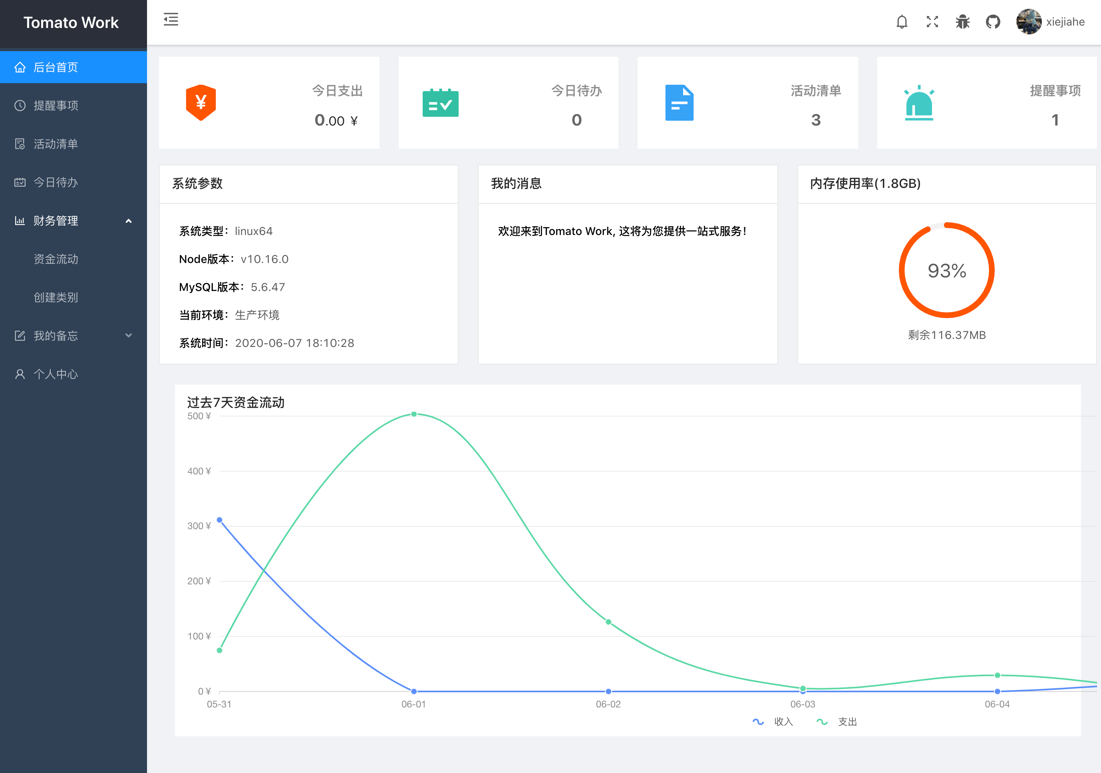Screen dimensions: 1101x773
Task: Click the blue document list icon
Action: (679, 103)
